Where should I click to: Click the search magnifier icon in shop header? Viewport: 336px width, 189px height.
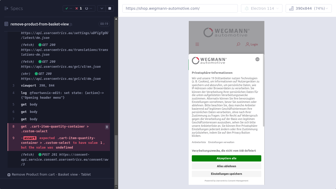[238, 44]
